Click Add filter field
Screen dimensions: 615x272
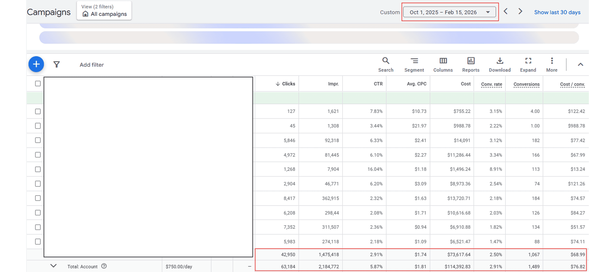pyautogui.click(x=91, y=65)
